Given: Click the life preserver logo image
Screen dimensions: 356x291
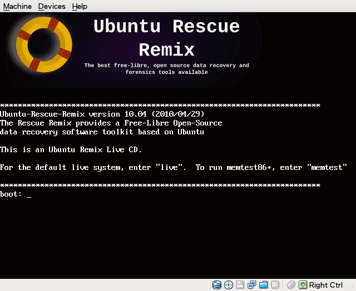Looking at the screenshot, I should click(x=44, y=44).
